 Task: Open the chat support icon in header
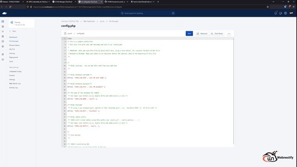pyautogui.click(x=280, y=13)
